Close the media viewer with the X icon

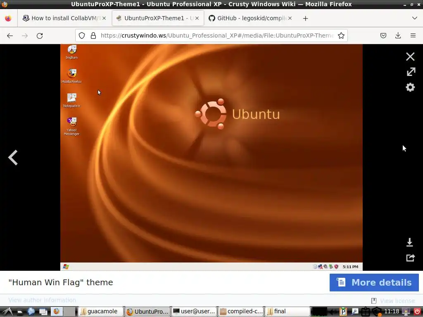pyautogui.click(x=410, y=57)
